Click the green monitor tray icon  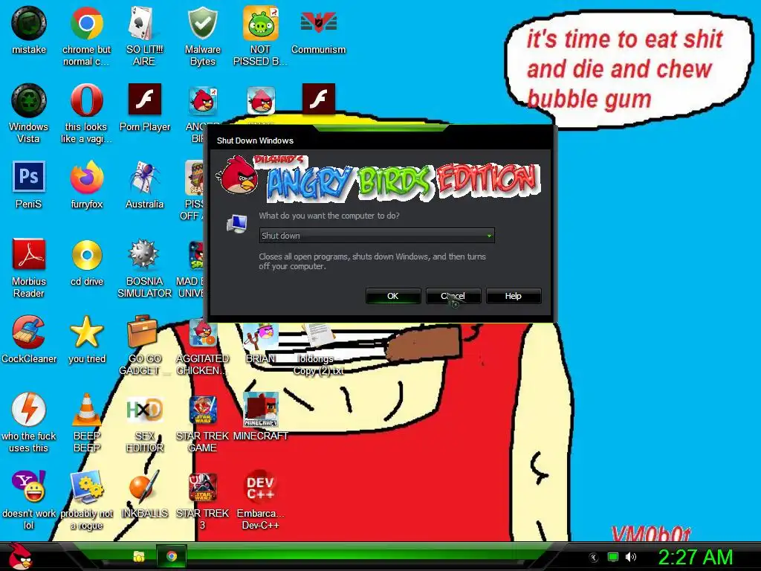[613, 557]
